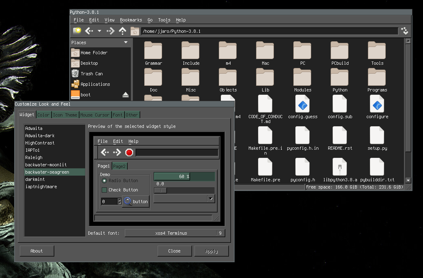Viewport: 423px width, 278px height.
Task: Open the View menu
Action: tap(109, 20)
